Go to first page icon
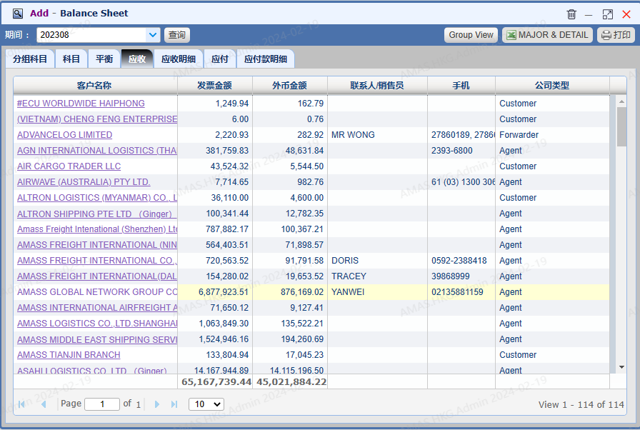The width and height of the screenshot is (640, 430). click(x=21, y=404)
